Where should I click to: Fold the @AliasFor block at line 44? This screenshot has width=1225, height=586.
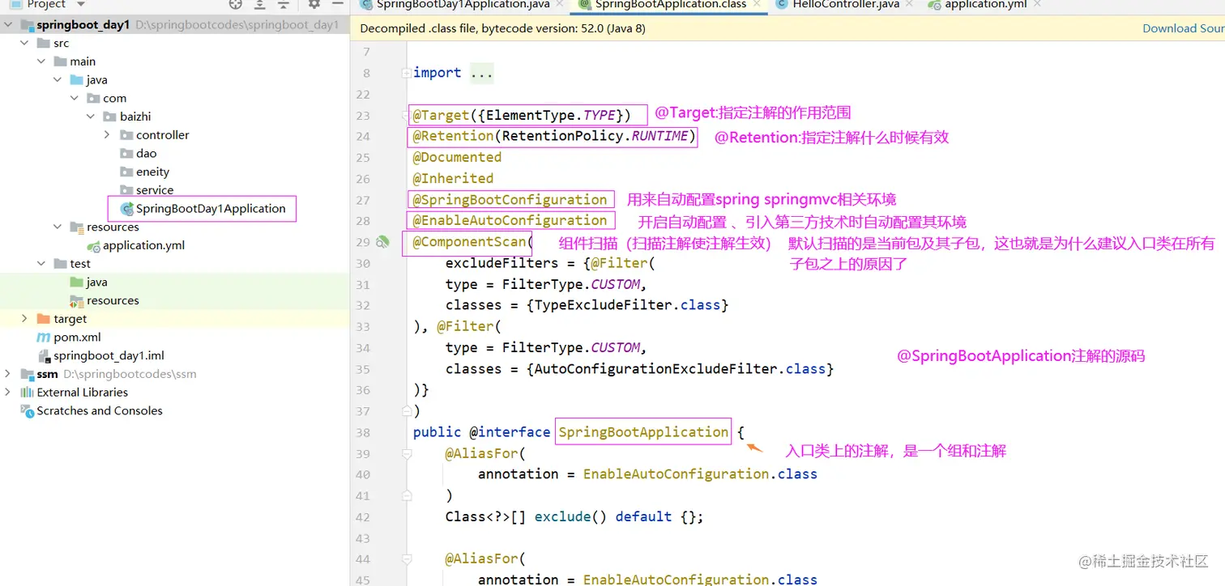[x=406, y=558]
